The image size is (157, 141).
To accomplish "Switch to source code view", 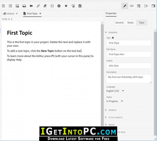I will coord(132,6).
